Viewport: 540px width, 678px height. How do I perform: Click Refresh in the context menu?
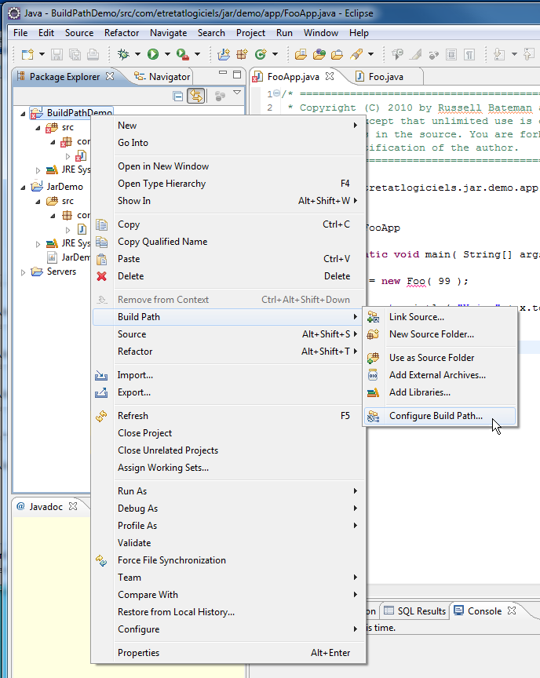(228, 416)
